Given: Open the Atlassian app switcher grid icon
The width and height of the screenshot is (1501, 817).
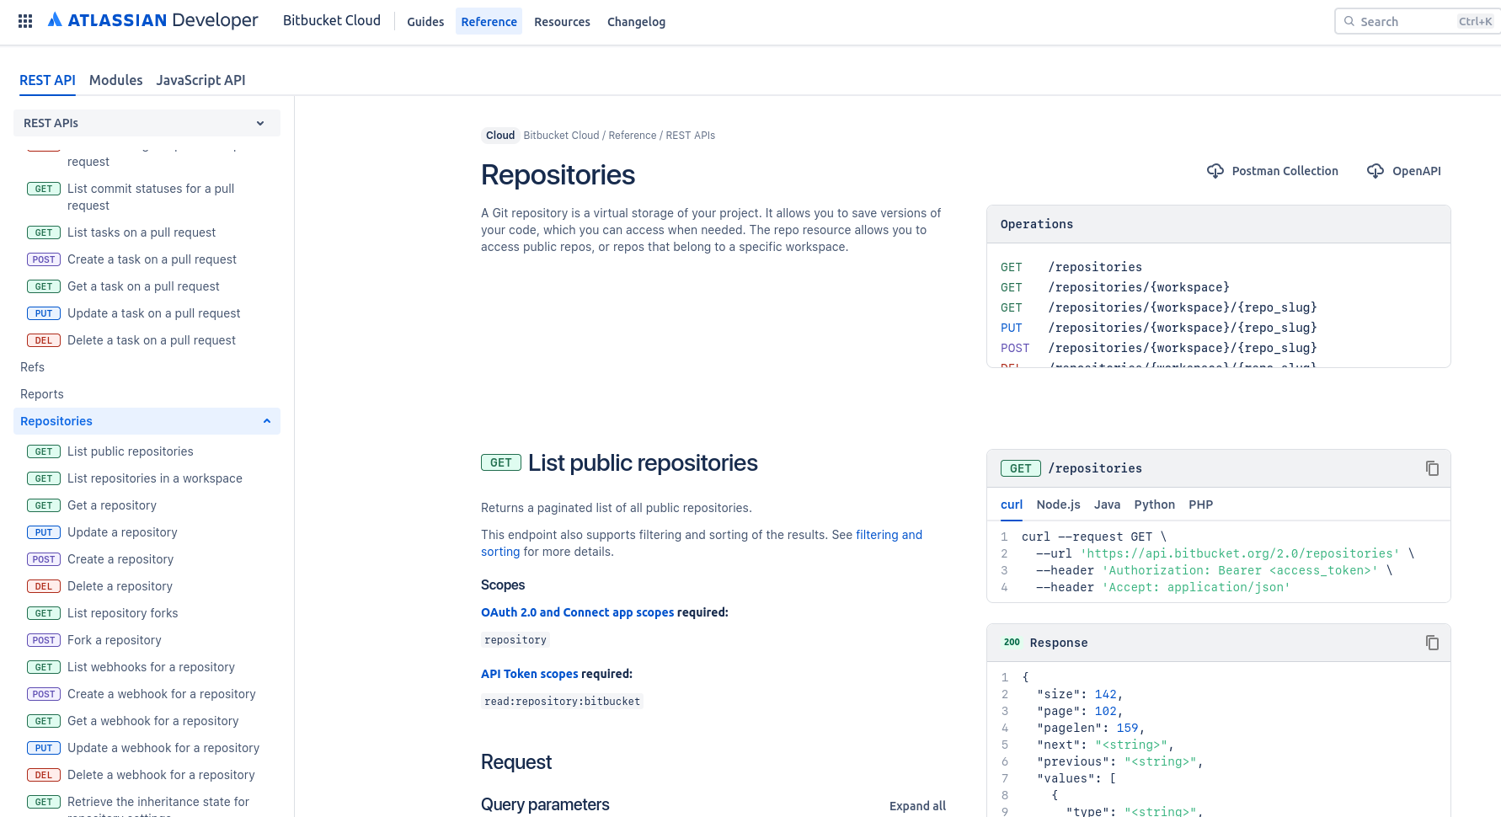Looking at the screenshot, I should tap(25, 21).
